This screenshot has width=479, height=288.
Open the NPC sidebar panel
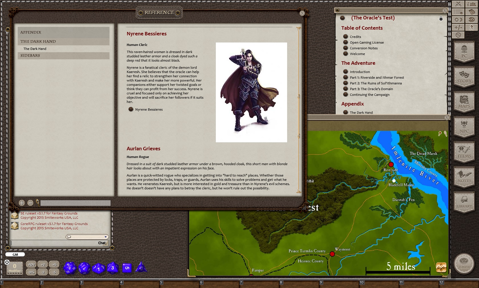click(x=464, y=127)
